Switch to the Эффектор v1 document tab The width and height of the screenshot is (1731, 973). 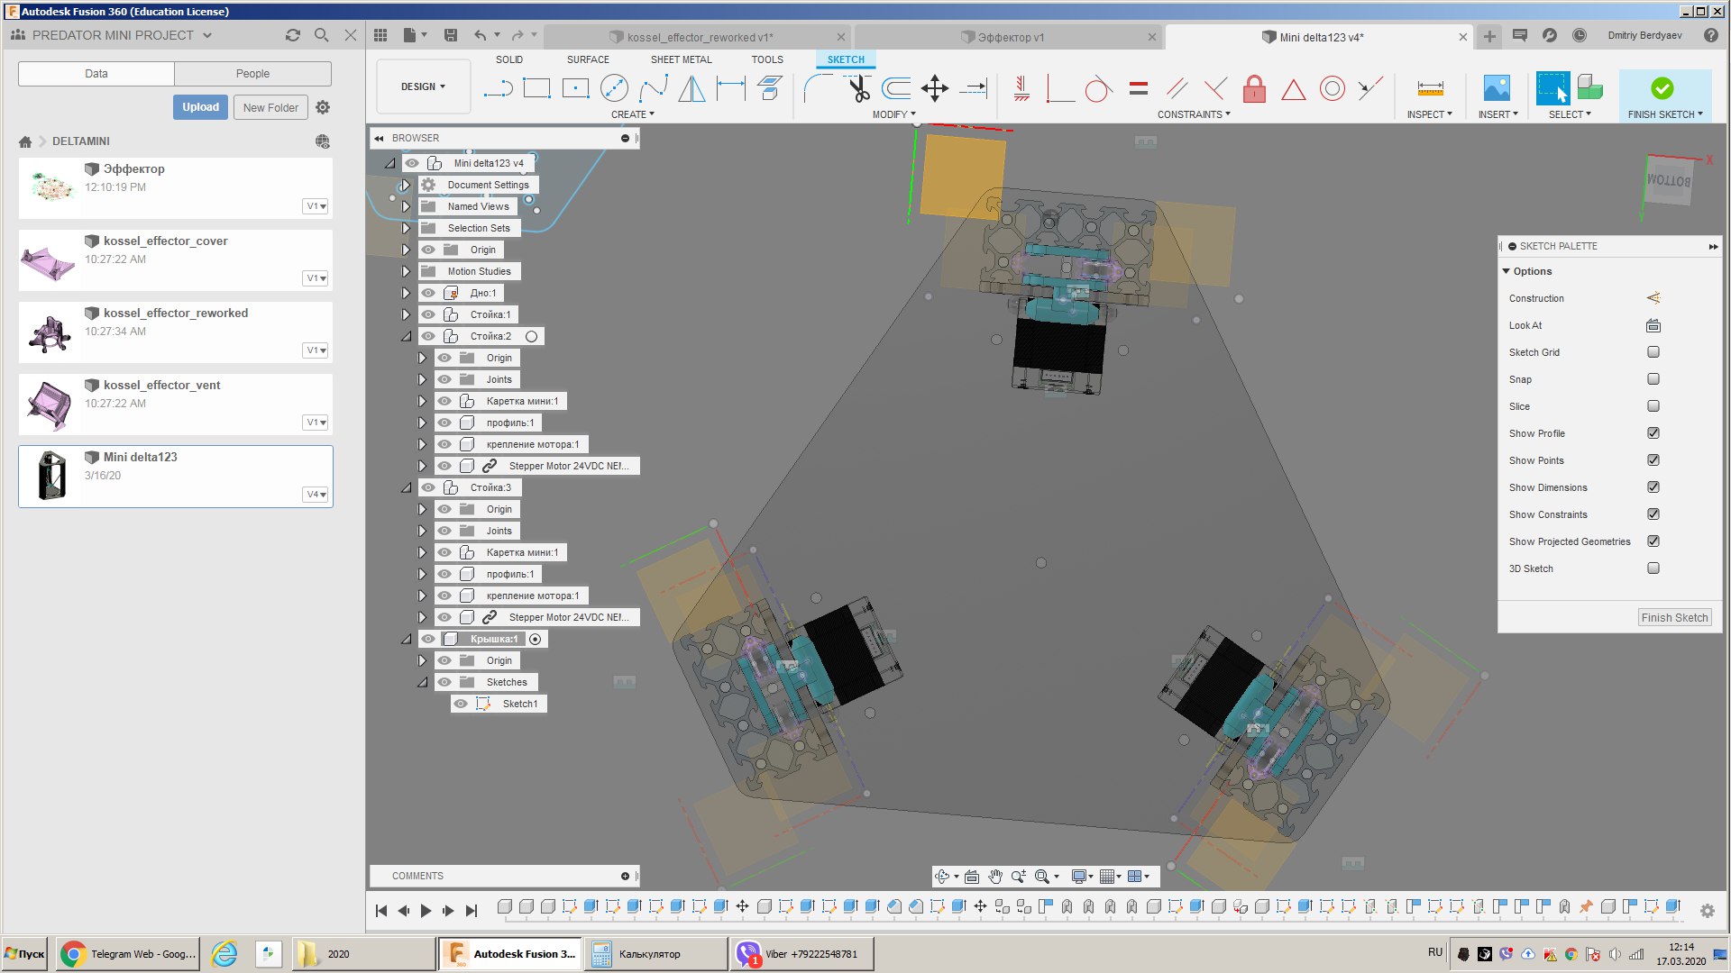click(1010, 37)
